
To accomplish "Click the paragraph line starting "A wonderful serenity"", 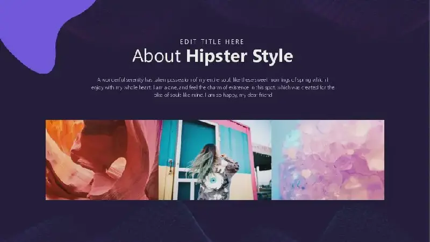I will click(x=213, y=80).
